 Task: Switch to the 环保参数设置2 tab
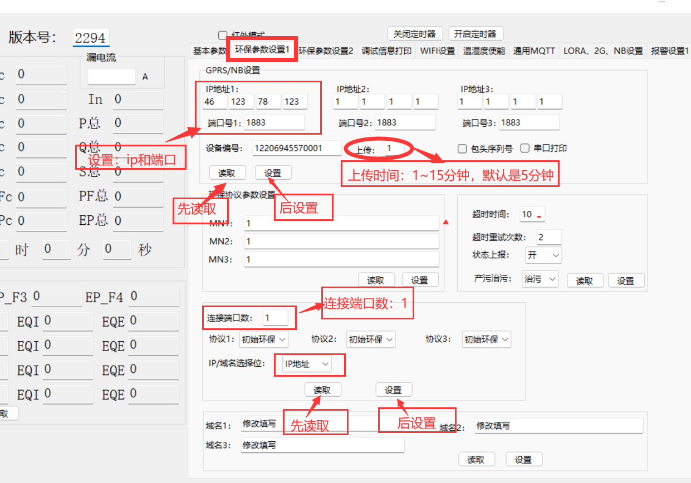(326, 51)
